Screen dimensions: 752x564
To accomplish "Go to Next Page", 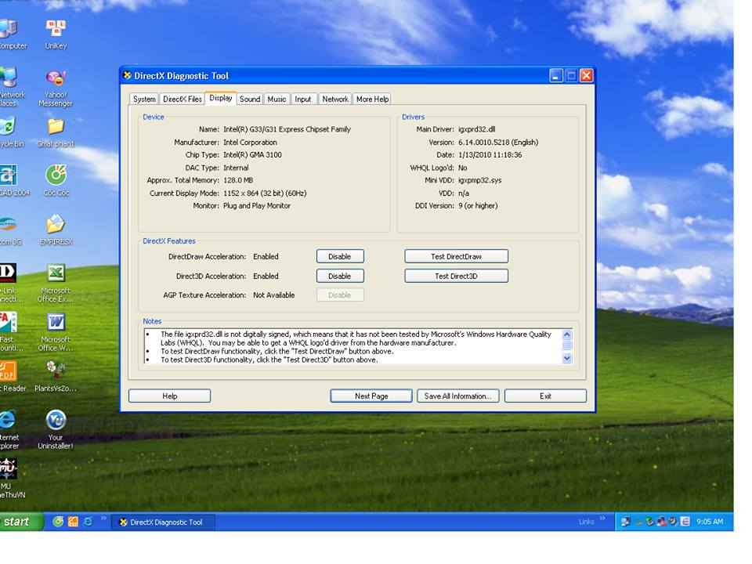I will coord(371,396).
